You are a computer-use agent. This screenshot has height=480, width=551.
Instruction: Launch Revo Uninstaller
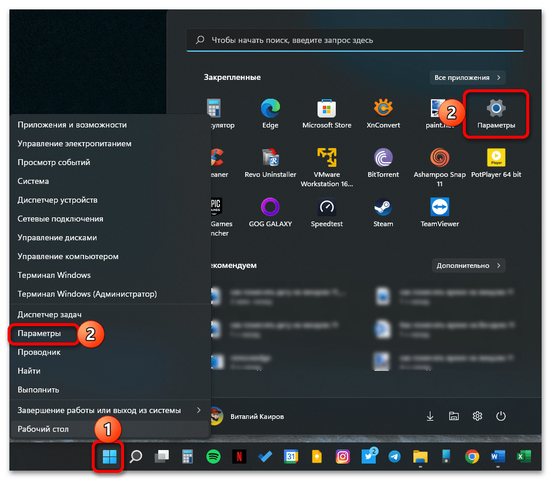coord(271,163)
